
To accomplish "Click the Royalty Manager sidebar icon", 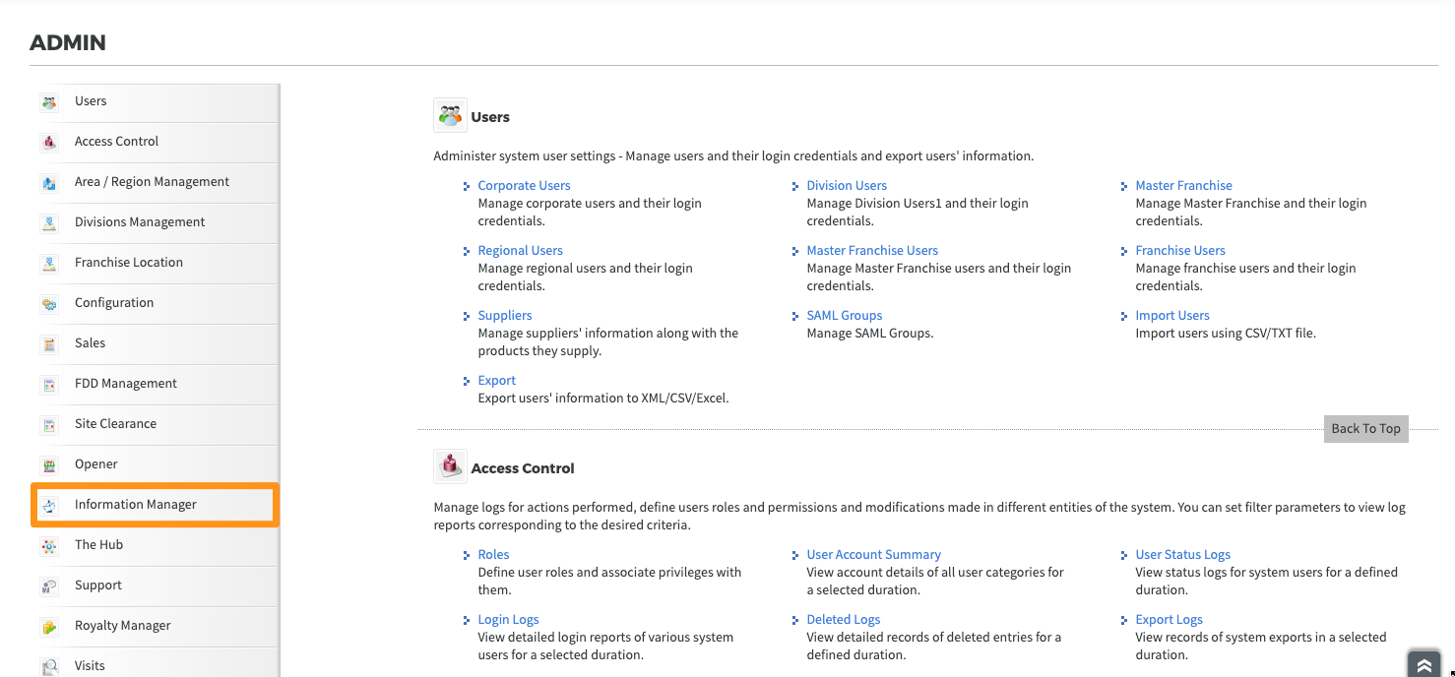I will click(49, 626).
